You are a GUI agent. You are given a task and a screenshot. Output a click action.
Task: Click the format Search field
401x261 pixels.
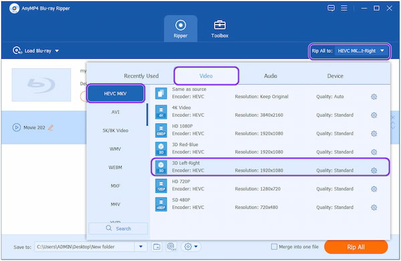[x=118, y=228]
